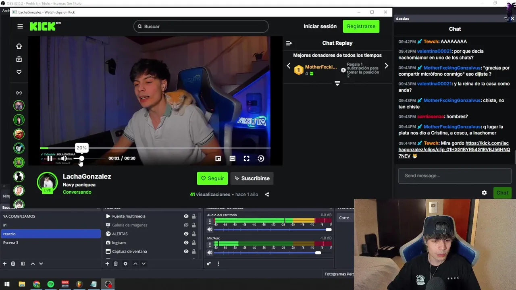Screen dimensions: 516x290
Task: Hide the ALERTAS source
Action: click(186, 234)
